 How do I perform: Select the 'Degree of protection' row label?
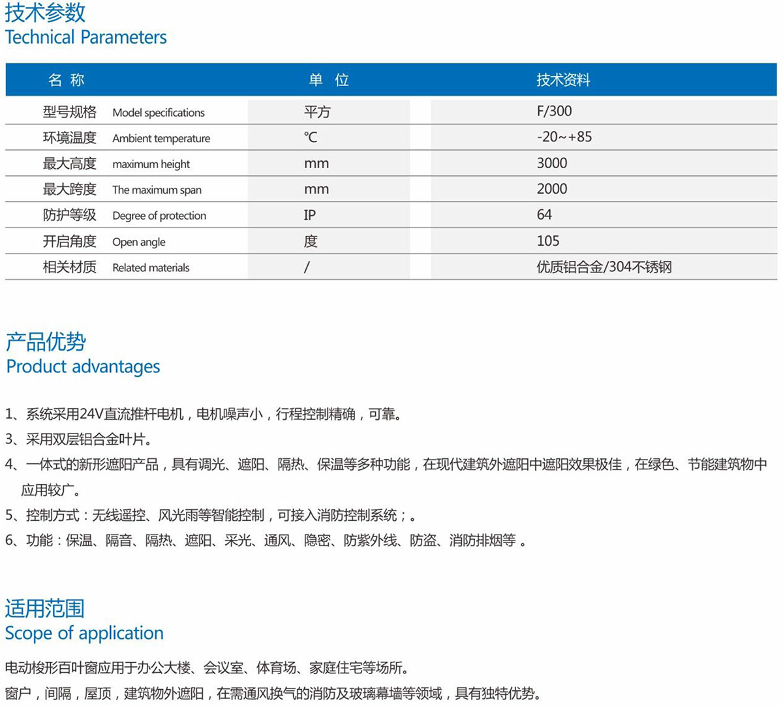pyautogui.click(x=159, y=216)
